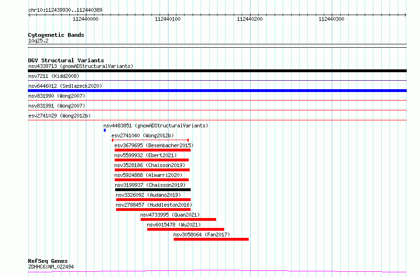Screen dimensions: 420x277
Task: Select the red nsv3058064 Fan2017 bar
Action: (x=211, y=239)
